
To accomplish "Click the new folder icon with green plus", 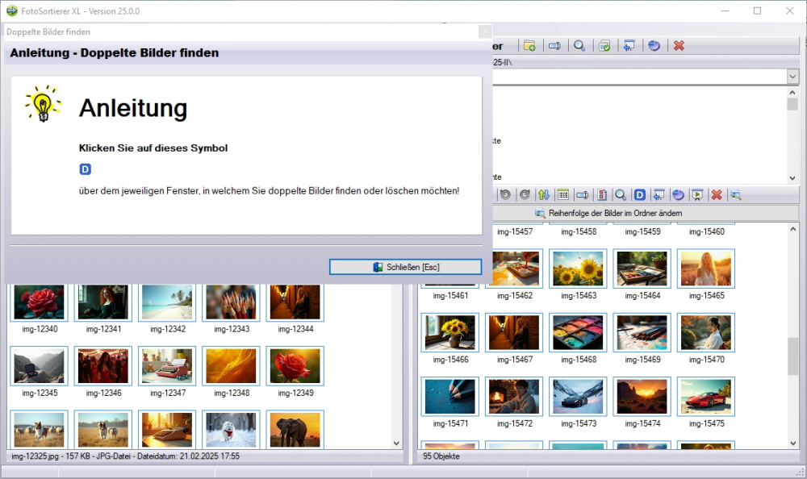I will tap(529, 46).
